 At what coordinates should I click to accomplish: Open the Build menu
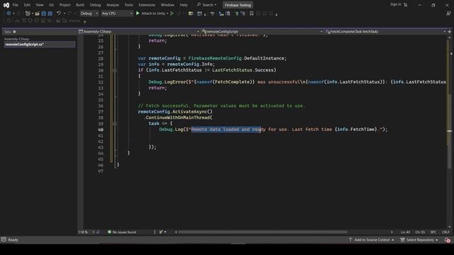80,5
